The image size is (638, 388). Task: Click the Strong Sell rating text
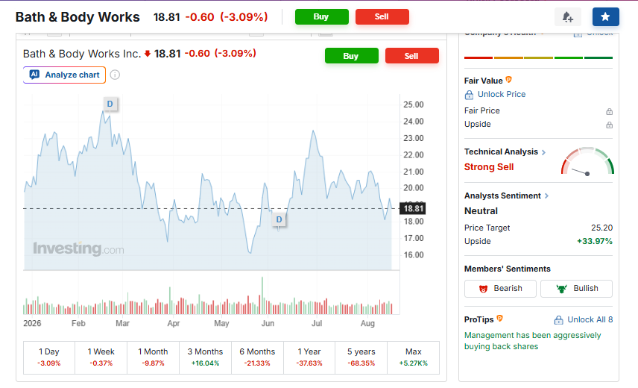click(x=489, y=167)
